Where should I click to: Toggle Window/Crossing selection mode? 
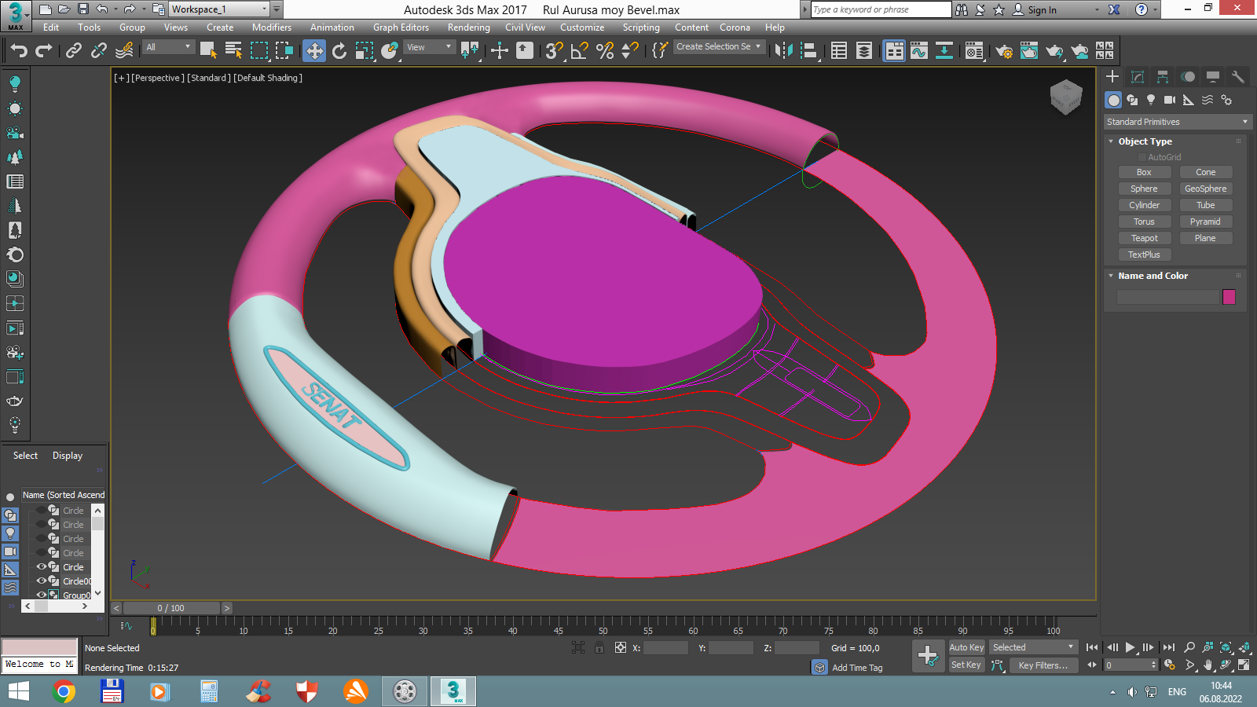click(284, 50)
